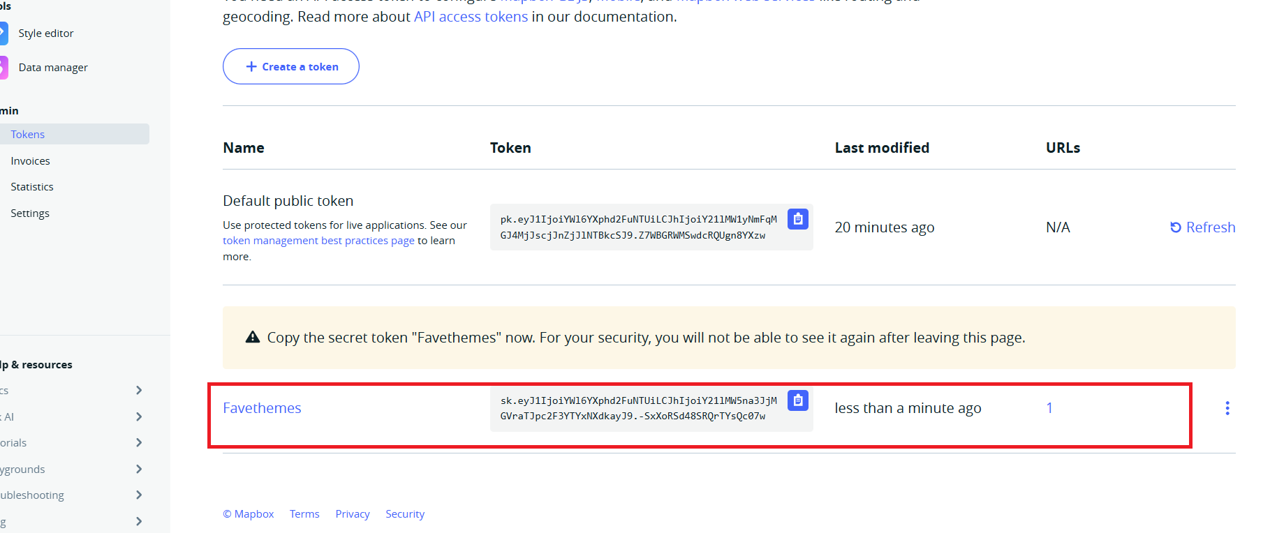1277x533 pixels.
Task: Expand the Troubleshooting section chevron
Action: pos(139,495)
